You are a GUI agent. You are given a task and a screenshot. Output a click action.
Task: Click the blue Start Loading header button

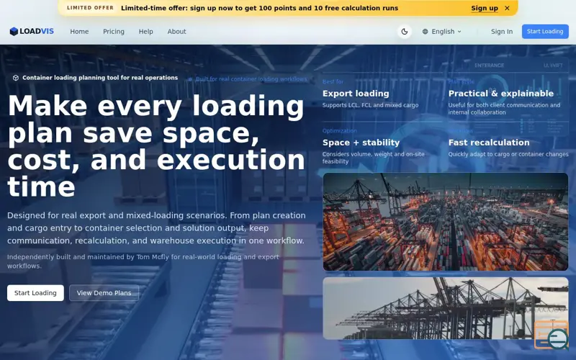(x=545, y=32)
